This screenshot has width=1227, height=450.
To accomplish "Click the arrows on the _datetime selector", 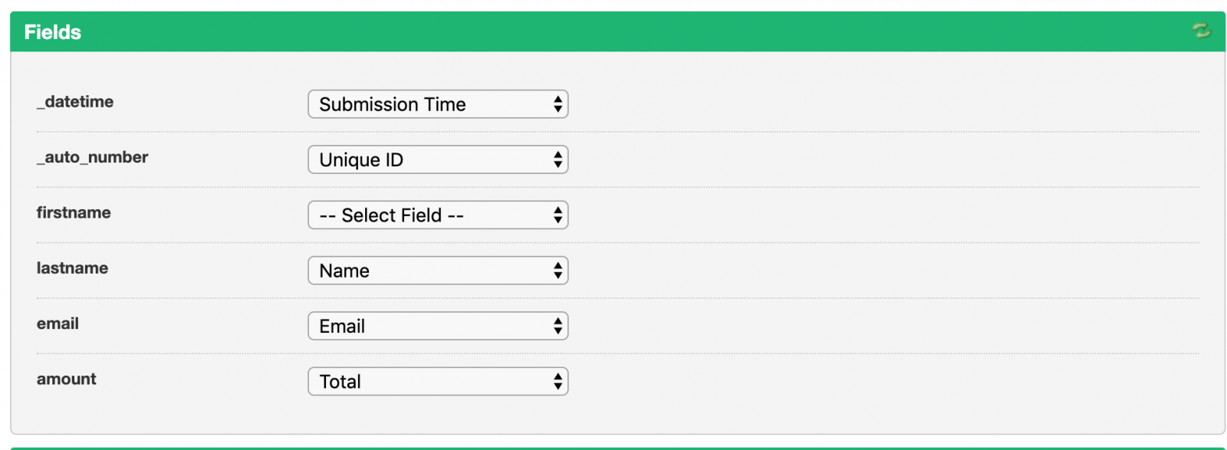I will pos(558,104).
